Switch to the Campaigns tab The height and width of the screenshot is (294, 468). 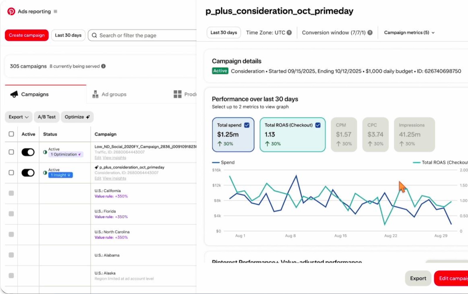pyautogui.click(x=46, y=94)
